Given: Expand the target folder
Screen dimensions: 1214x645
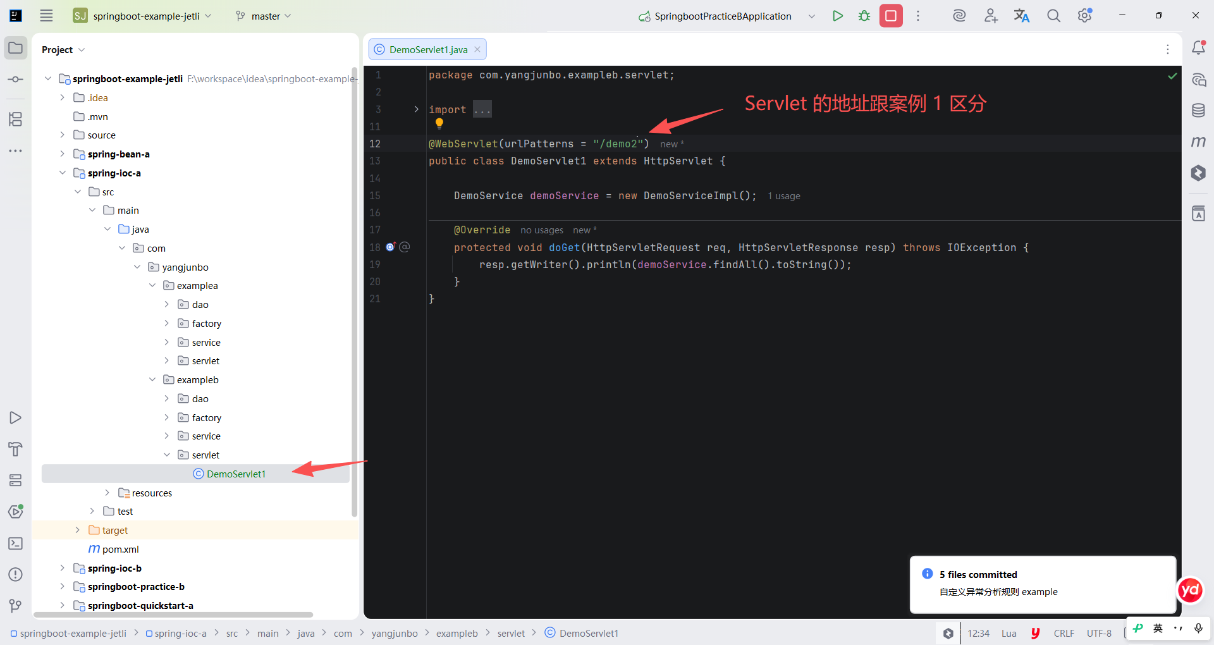Looking at the screenshot, I should point(77,530).
